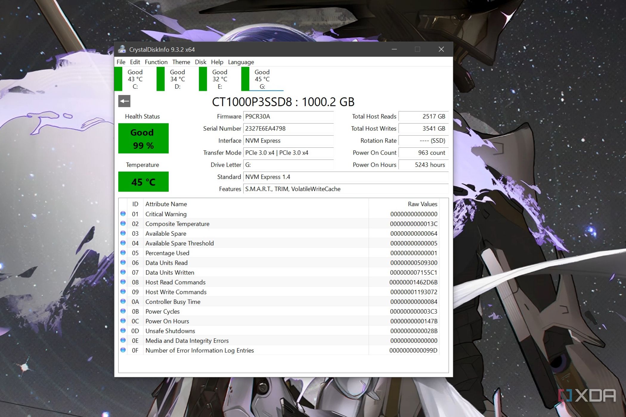Click Power On Count value 963 count
The height and width of the screenshot is (417, 626).
point(423,153)
